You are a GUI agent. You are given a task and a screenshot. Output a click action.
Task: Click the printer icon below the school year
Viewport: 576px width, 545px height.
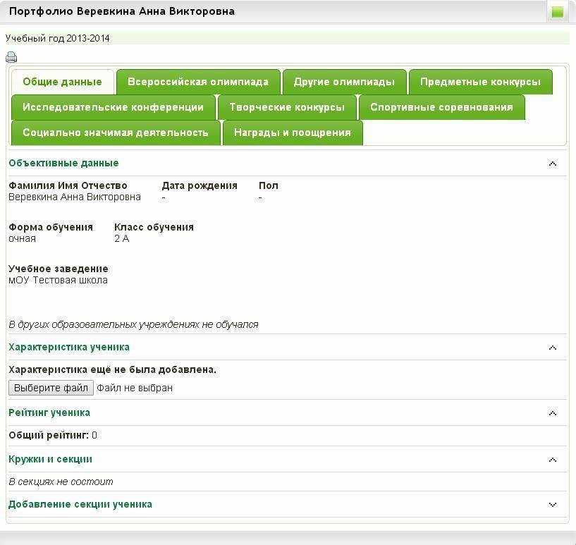(11, 57)
